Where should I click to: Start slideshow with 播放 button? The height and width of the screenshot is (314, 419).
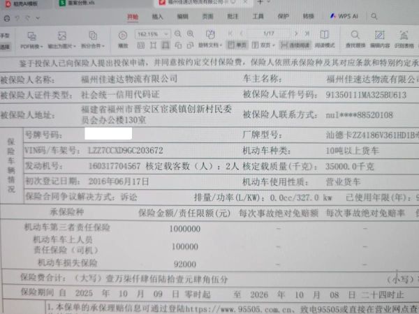pos(123,40)
